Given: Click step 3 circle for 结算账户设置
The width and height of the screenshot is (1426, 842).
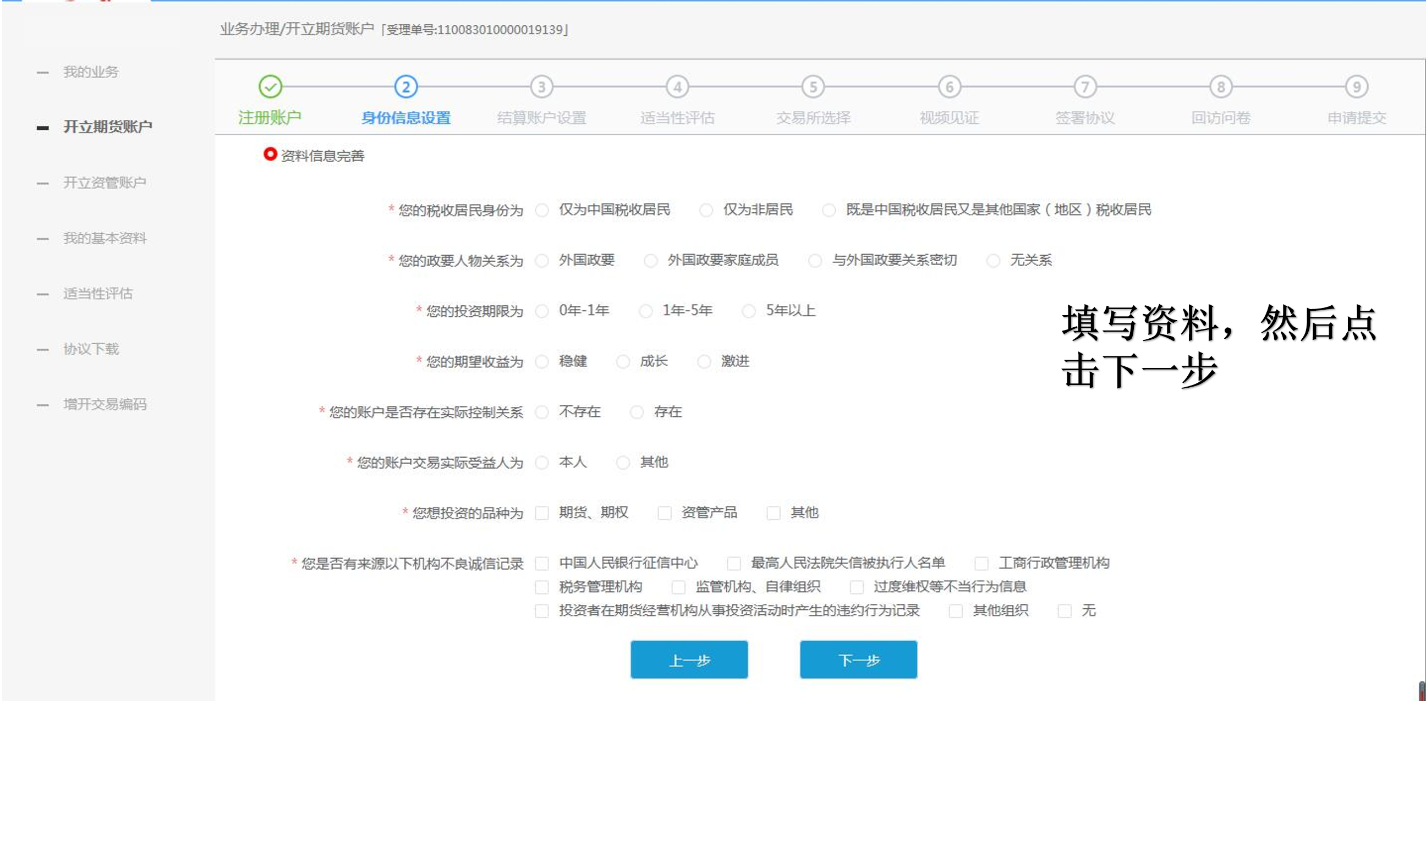Looking at the screenshot, I should click(541, 87).
